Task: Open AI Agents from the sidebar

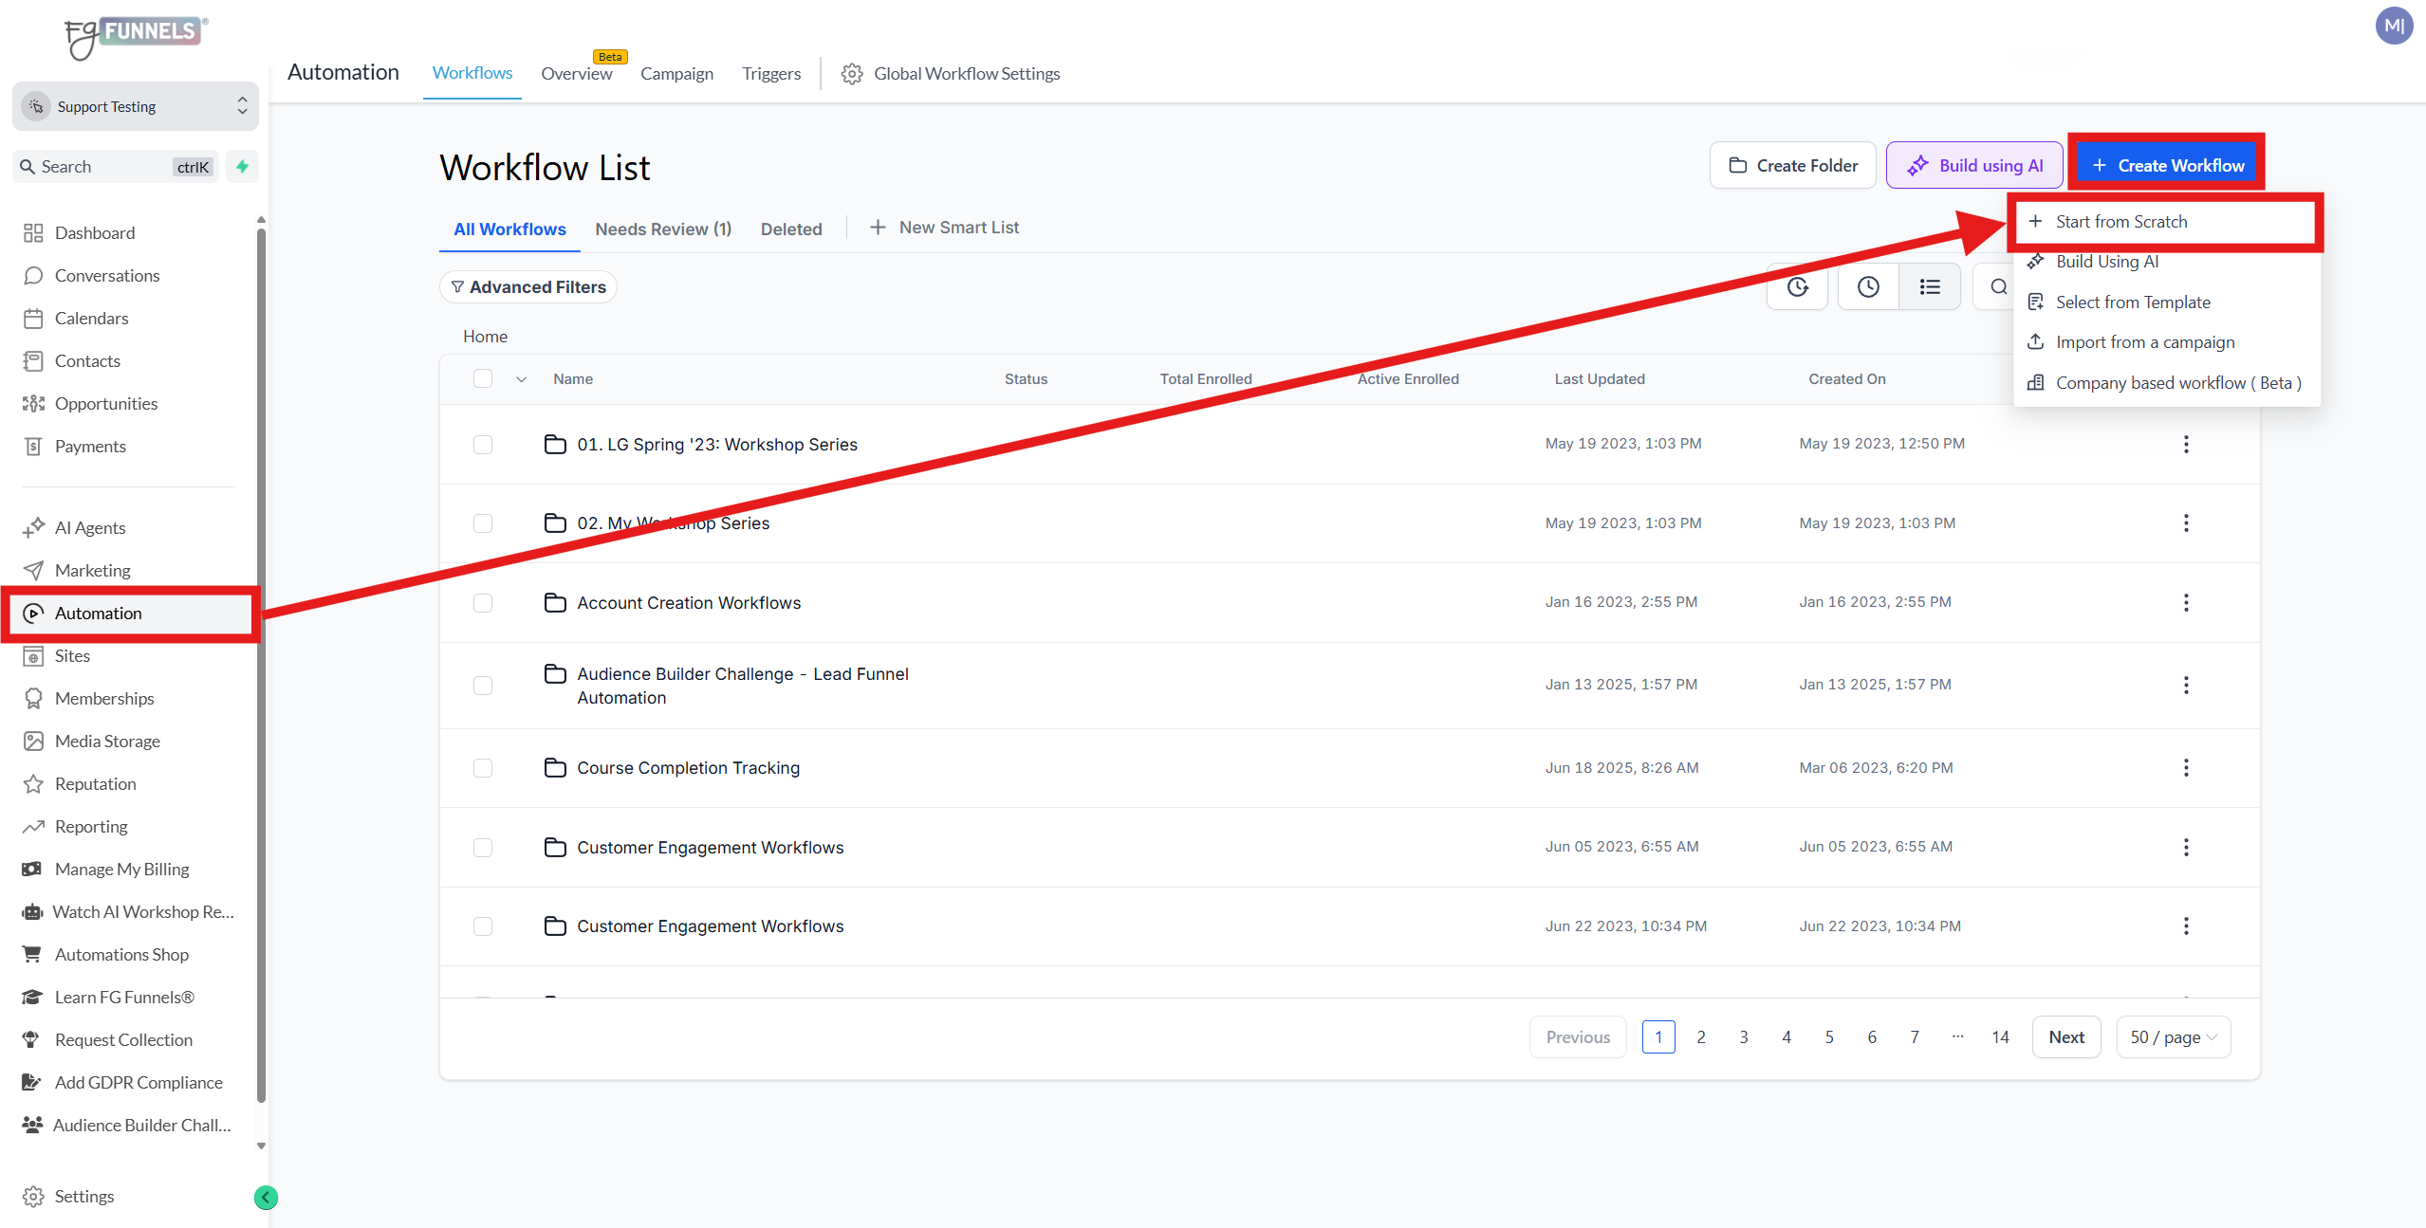Action: point(90,527)
